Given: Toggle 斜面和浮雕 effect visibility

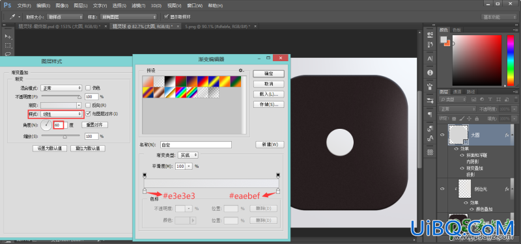Looking at the screenshot, I should click(462, 156).
